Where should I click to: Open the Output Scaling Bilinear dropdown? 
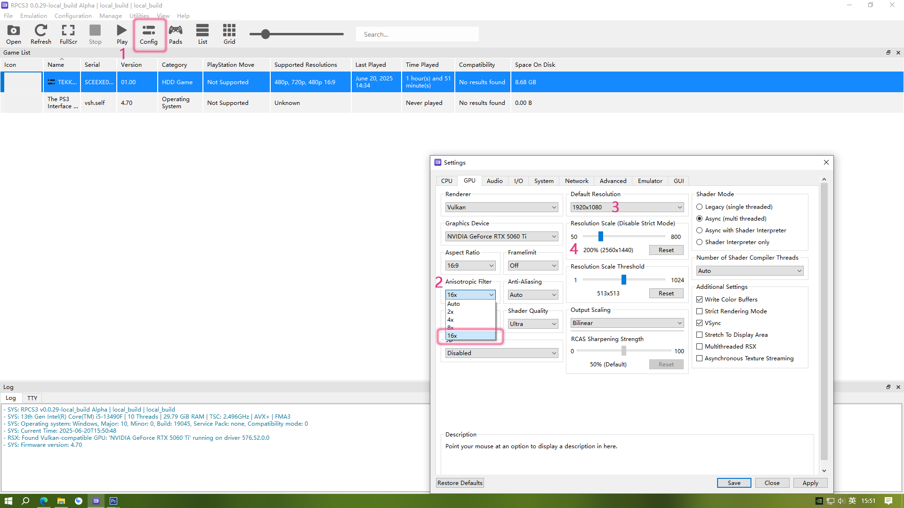pos(627,323)
